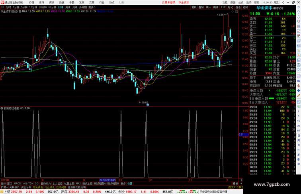Select the CCI indicator tab

37,184
